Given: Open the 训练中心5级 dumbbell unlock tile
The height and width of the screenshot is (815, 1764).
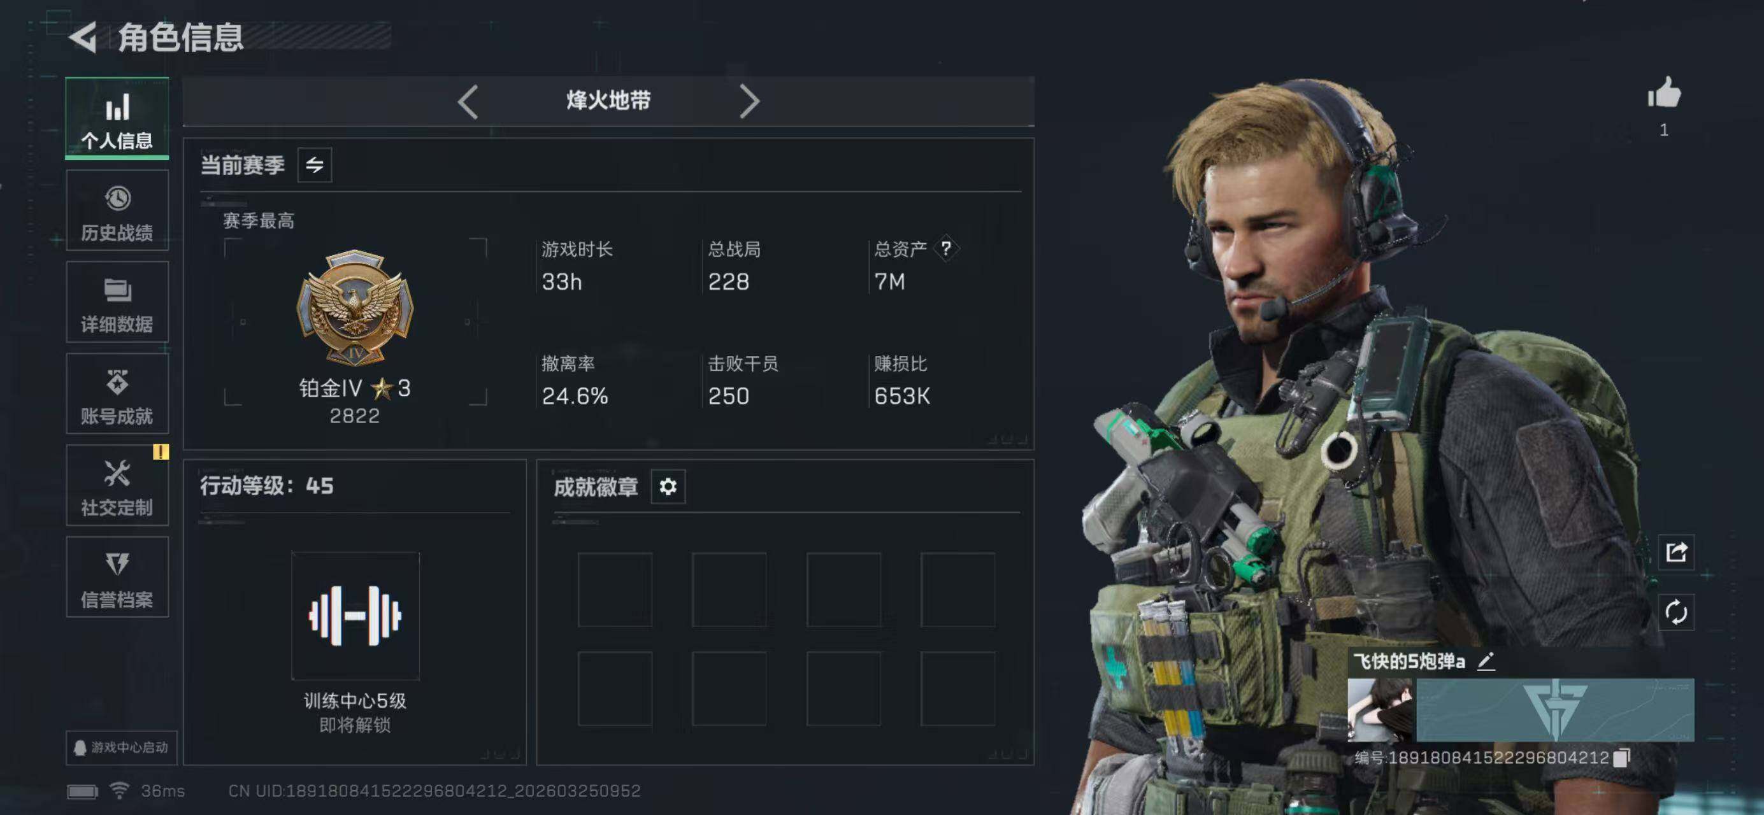Looking at the screenshot, I should [x=355, y=616].
